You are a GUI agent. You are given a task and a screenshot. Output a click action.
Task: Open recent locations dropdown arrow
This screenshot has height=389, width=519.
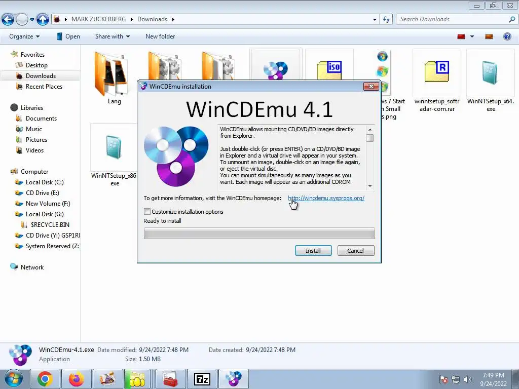click(32, 20)
